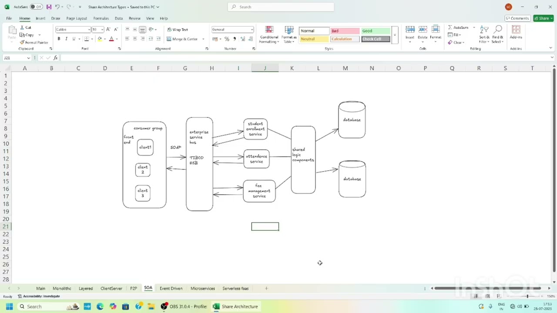The image size is (557, 313).
Task: Toggle Middle Align vertical alignment
Action: (x=135, y=30)
